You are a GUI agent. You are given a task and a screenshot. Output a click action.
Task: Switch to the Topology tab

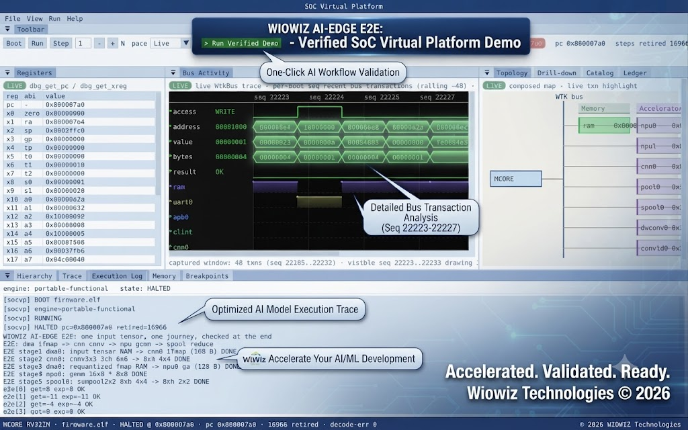click(511, 73)
